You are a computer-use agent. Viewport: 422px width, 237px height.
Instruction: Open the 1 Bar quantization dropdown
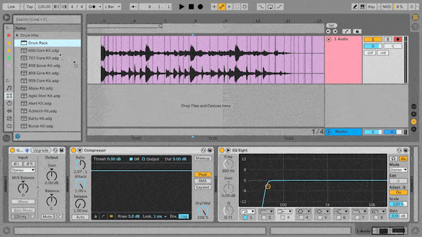(x=112, y=7)
